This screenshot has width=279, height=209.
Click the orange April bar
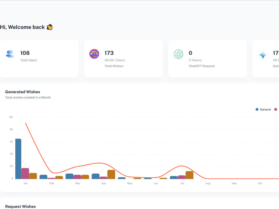(x=111, y=174)
